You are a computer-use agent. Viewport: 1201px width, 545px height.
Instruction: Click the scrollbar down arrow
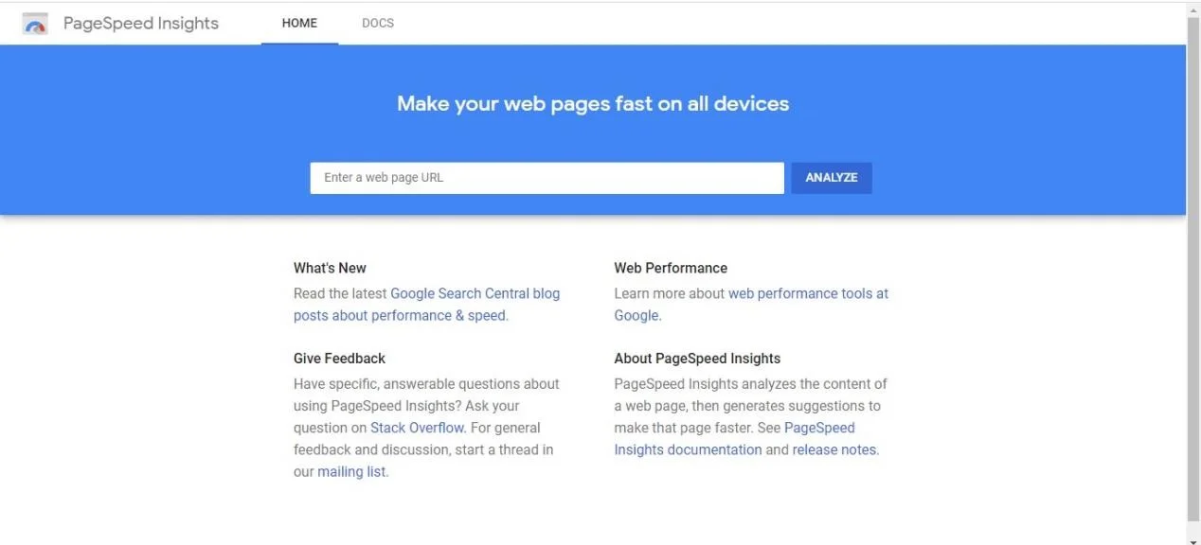click(x=1193, y=539)
